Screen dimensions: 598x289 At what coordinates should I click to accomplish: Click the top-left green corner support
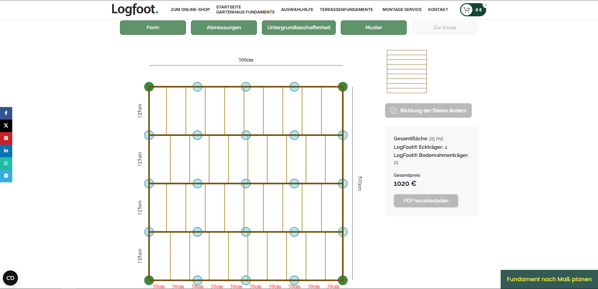click(149, 87)
